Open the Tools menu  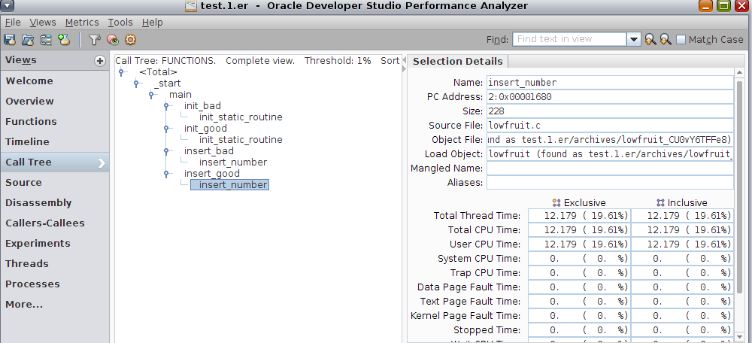(120, 23)
